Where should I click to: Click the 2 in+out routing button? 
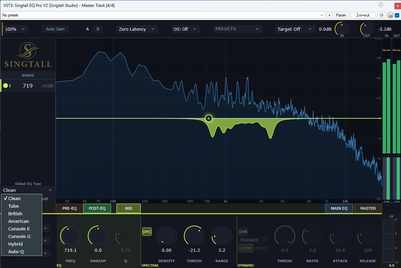click(363, 15)
